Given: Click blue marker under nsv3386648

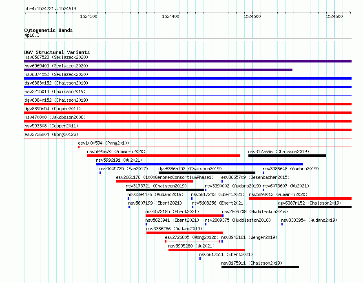Looking at the screenshot, I should coord(263,173).
